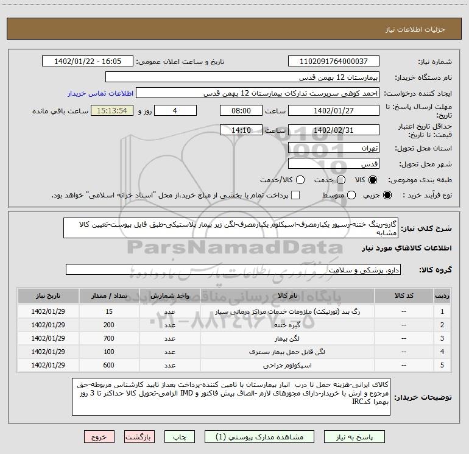Click quantity 15 in first row
Screen dimensions: 469x454
tap(109, 311)
